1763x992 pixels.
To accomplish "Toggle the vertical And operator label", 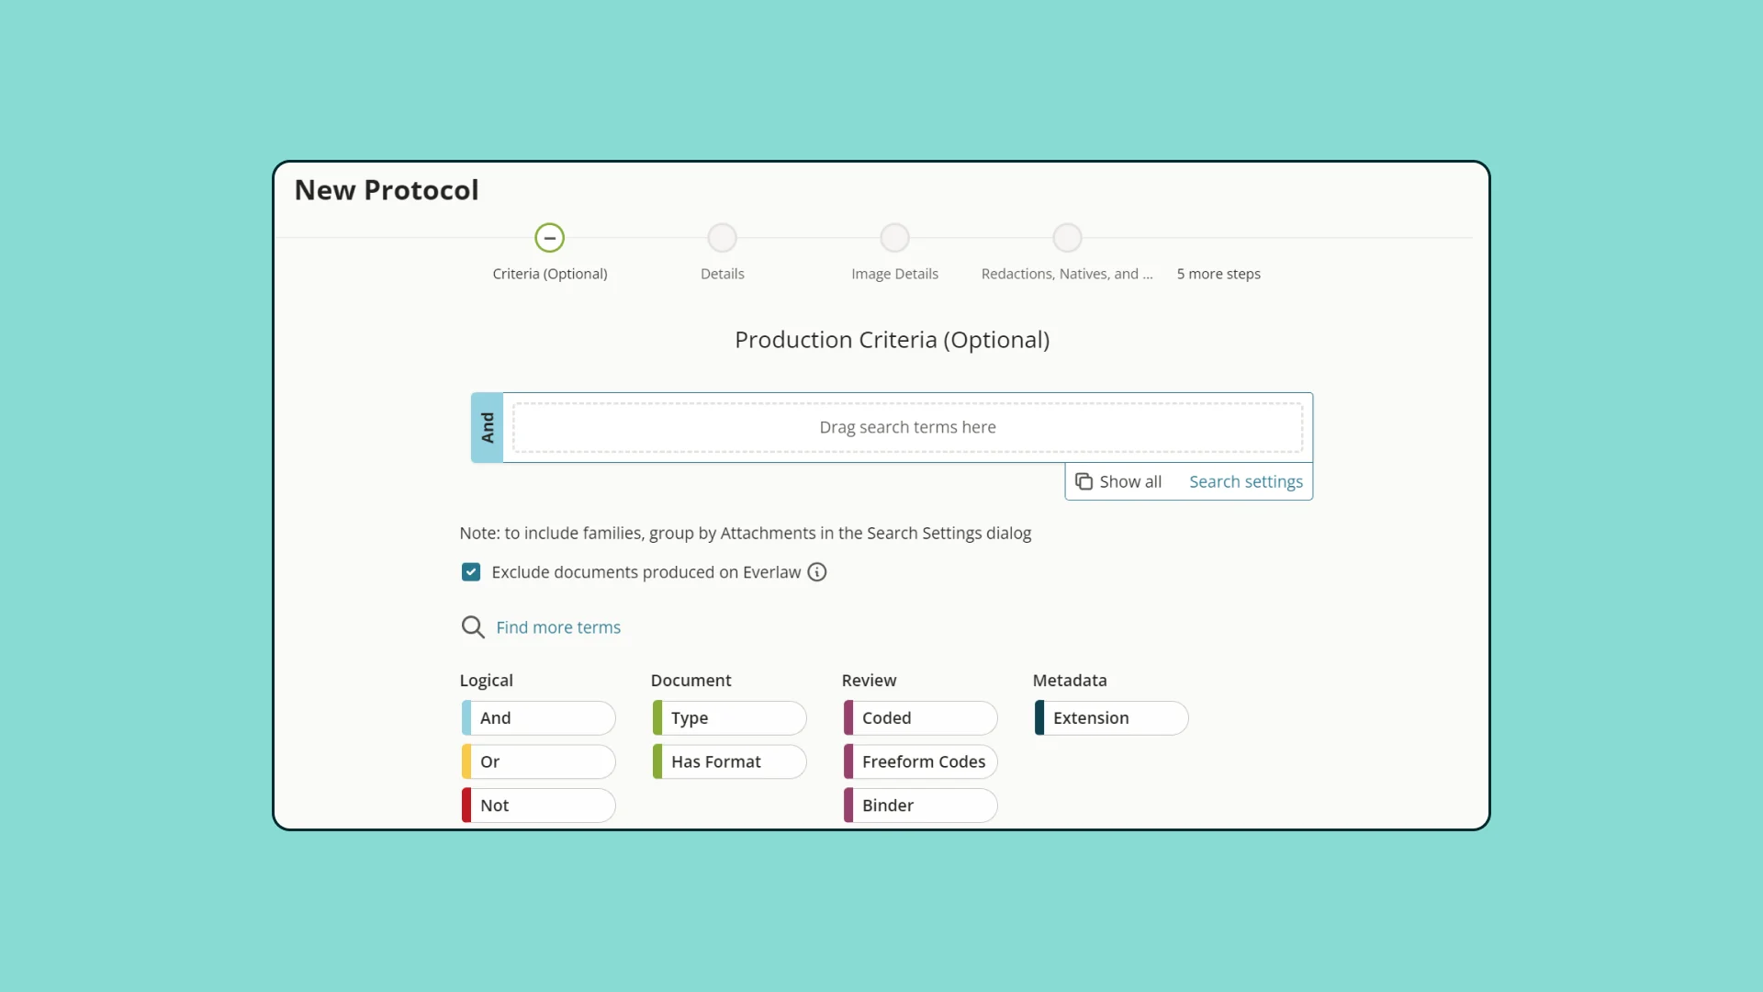I will click(488, 427).
